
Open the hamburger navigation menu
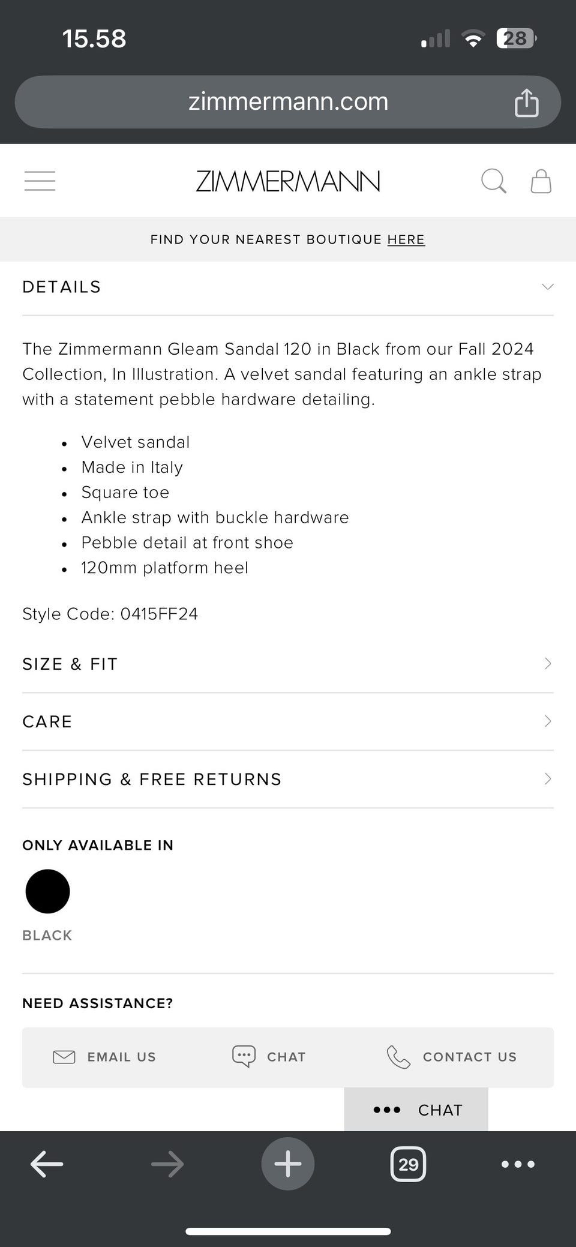coord(40,181)
